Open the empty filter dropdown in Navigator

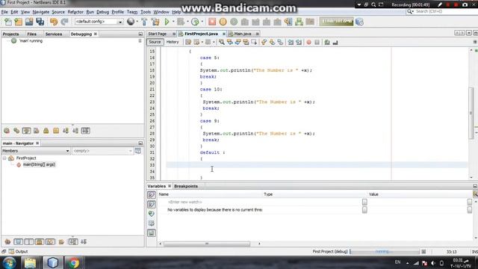102,151
